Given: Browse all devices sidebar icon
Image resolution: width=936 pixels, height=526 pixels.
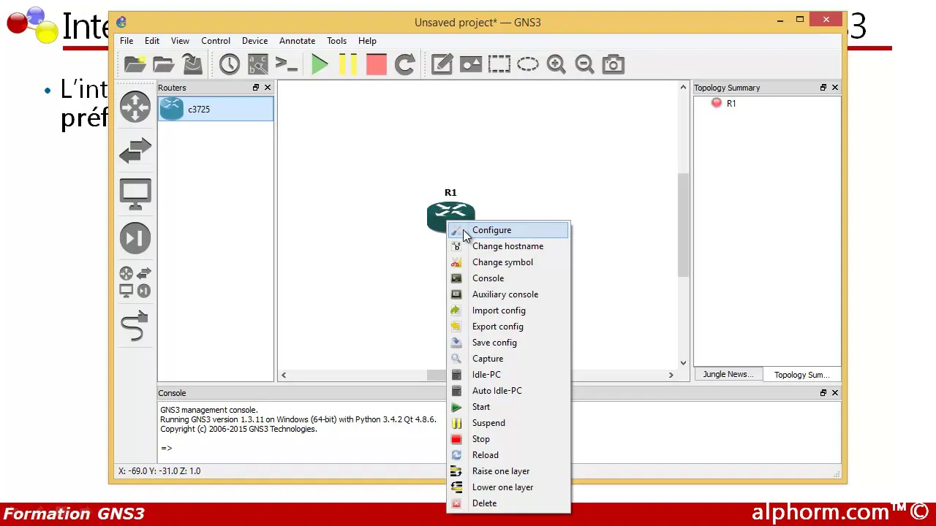Looking at the screenshot, I should pyautogui.click(x=135, y=282).
